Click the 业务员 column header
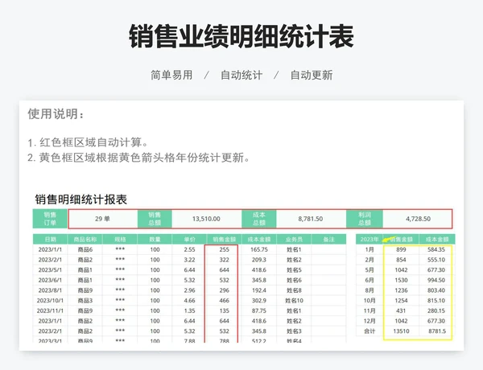Viewport: 483px width, 370px height. (x=294, y=239)
